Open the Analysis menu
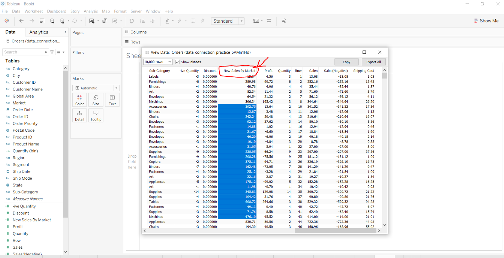 pos(91,11)
